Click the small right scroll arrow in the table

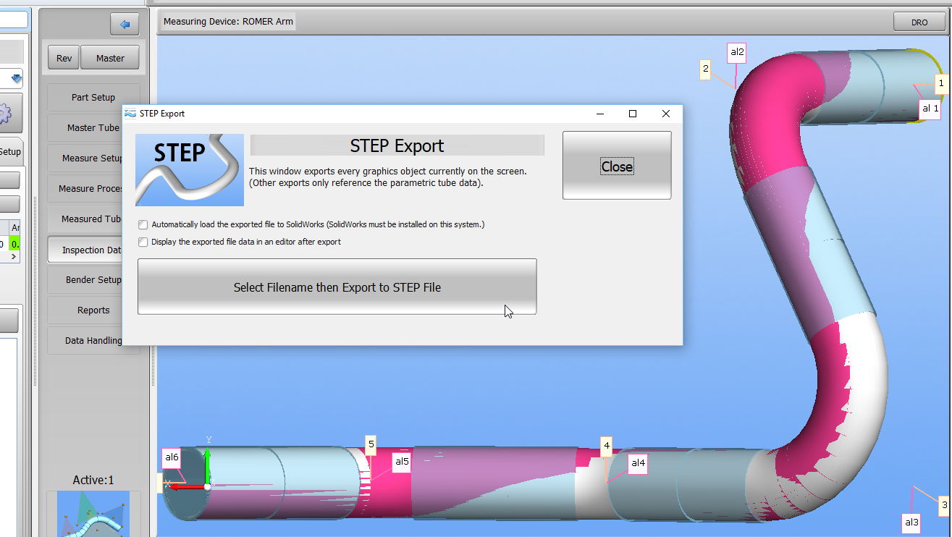(x=14, y=256)
